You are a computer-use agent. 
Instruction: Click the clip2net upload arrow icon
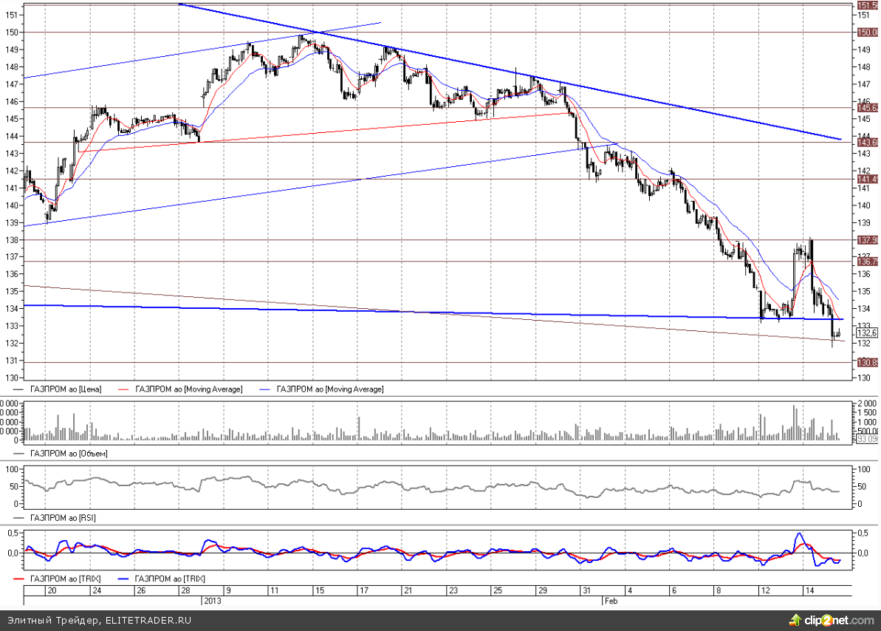tap(795, 619)
